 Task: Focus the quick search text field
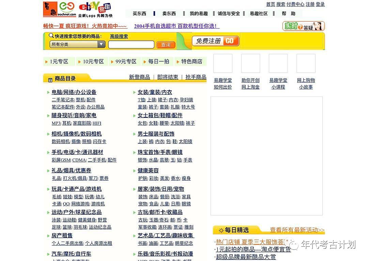click(x=131, y=45)
